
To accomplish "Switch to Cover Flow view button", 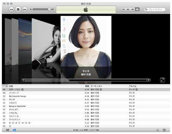I will pyautogui.click(x=137, y=9).
